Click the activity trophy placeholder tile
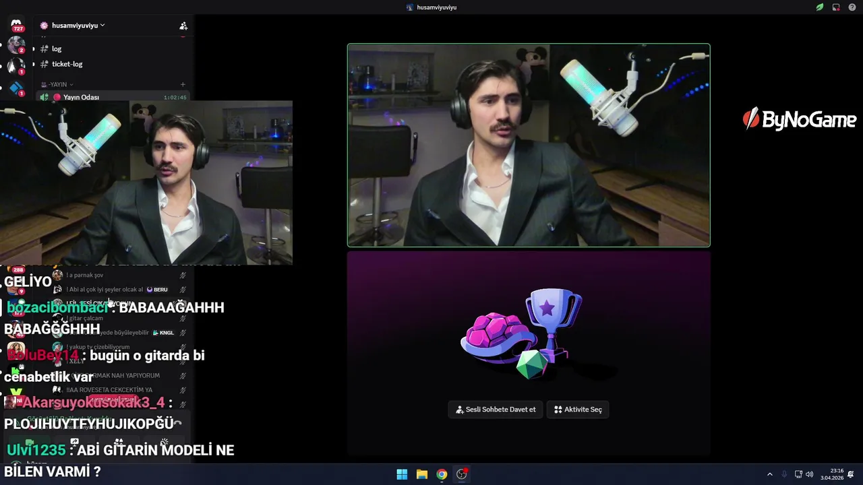 pyautogui.click(x=529, y=353)
